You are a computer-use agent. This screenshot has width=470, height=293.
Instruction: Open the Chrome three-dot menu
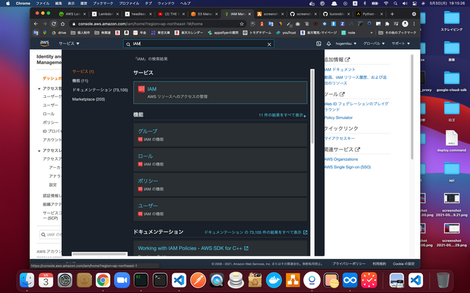414,24
